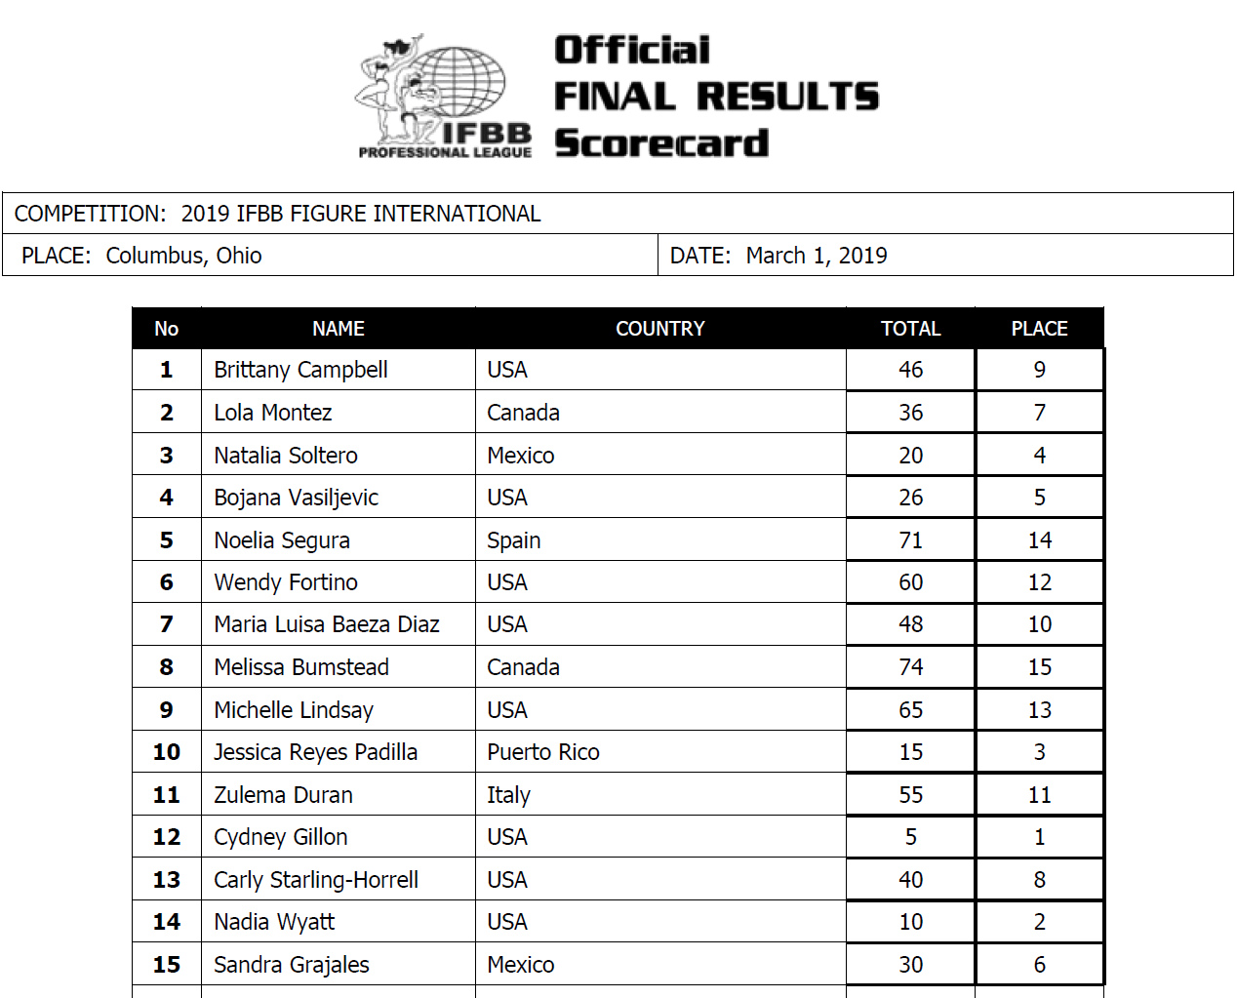Click the TOTAL column header
The width and height of the screenshot is (1237, 998).
point(910,329)
